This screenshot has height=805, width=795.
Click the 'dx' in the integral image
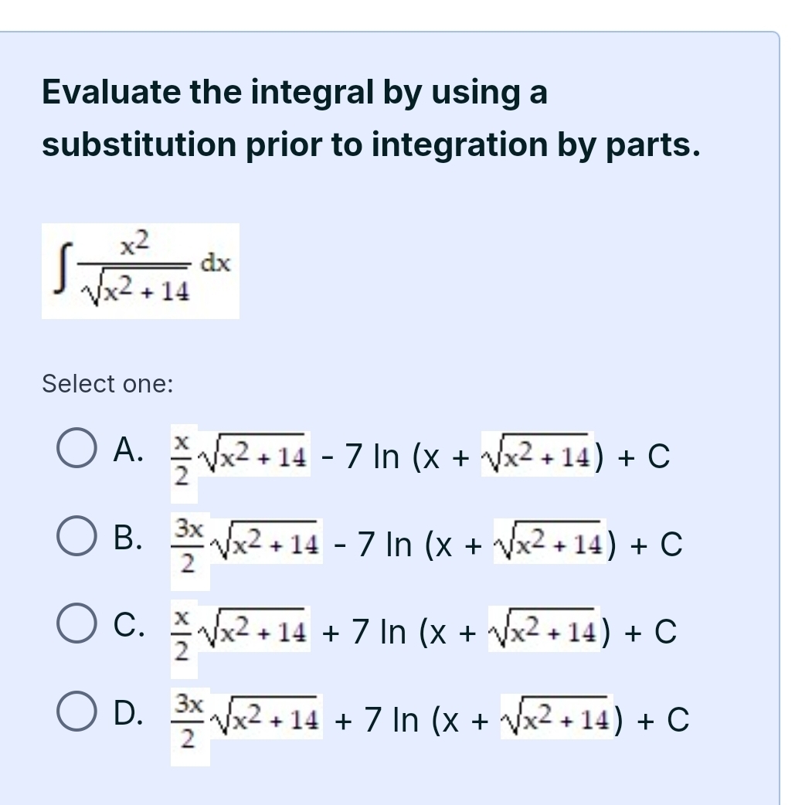216,263
